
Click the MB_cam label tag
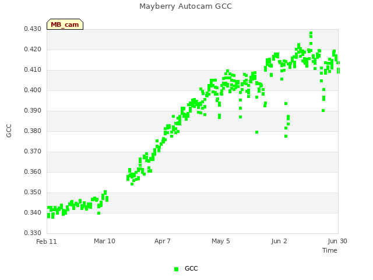click(x=65, y=24)
